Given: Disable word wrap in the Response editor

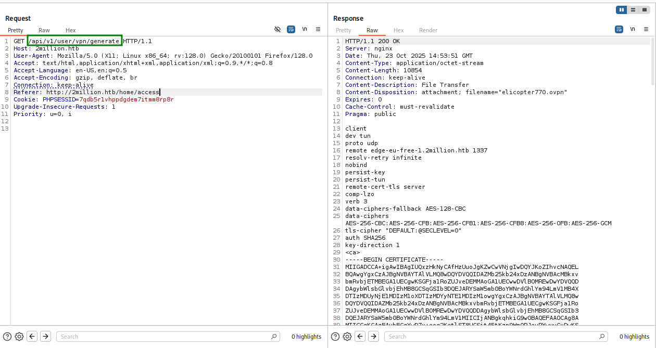Looking at the screenshot, I should pyautogui.click(x=619, y=30).
